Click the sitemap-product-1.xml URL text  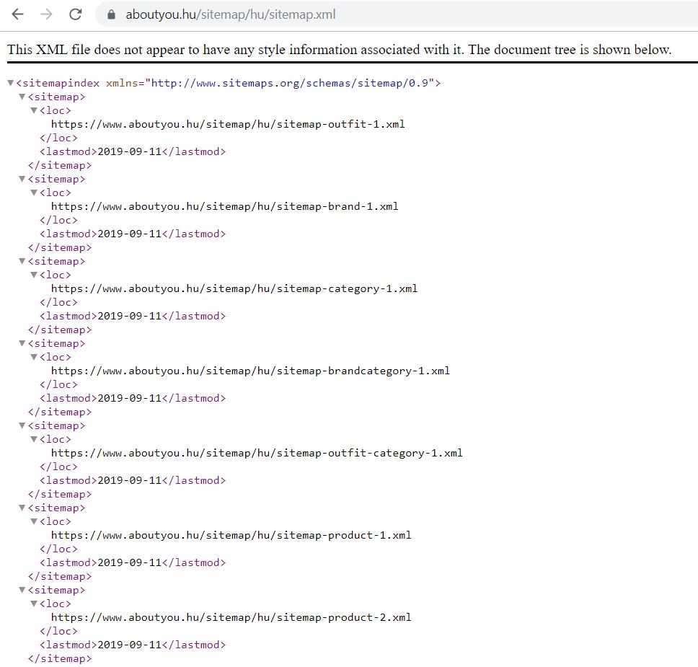pos(231,535)
